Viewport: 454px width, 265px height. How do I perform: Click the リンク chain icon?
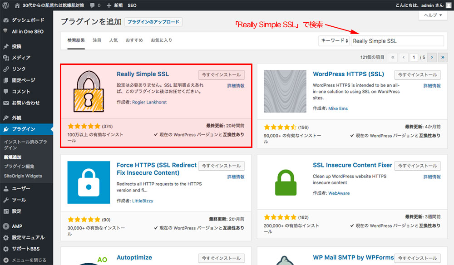point(6,69)
